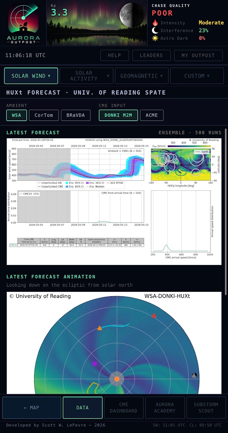Viewport: 228px width, 433px height.
Task: Expand the Custom dropdown
Action: coord(197,76)
